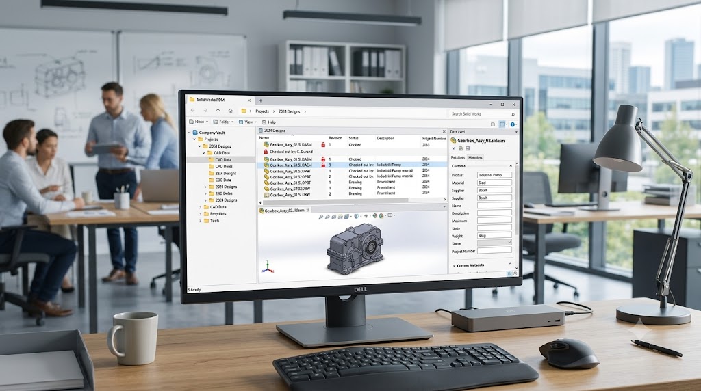Select the 'Genkes_Assy_57.32DBW' file row
Image resolution: width=701 pixels, height=391 pixels.
coord(353,189)
